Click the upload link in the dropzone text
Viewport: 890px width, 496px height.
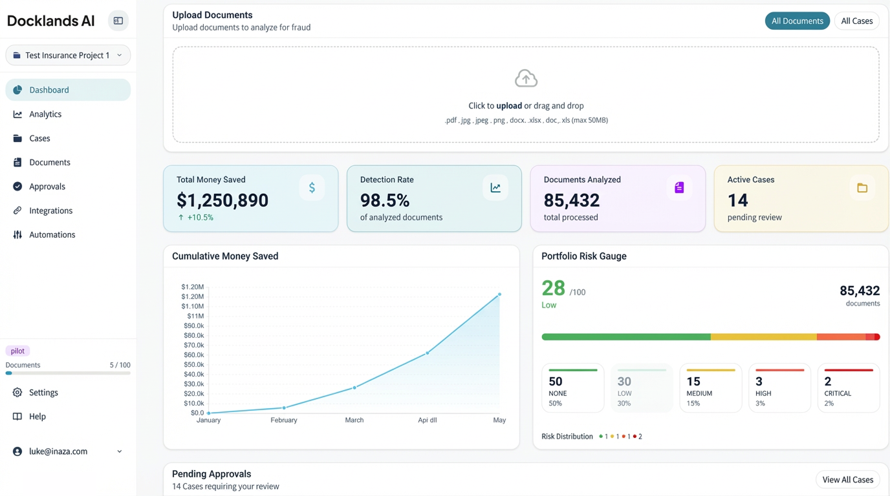pyautogui.click(x=508, y=105)
